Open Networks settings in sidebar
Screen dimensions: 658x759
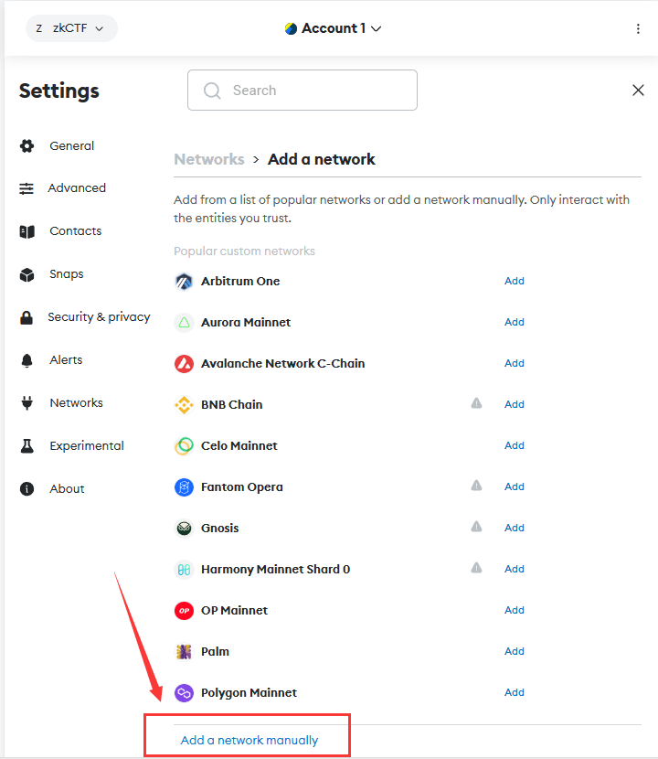coord(76,402)
